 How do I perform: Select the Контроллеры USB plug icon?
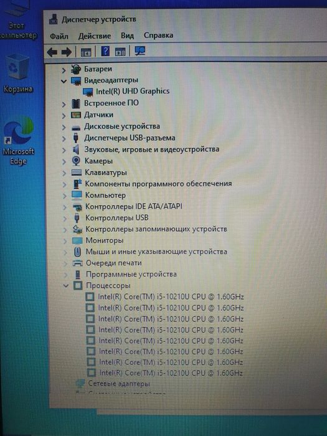click(x=77, y=218)
